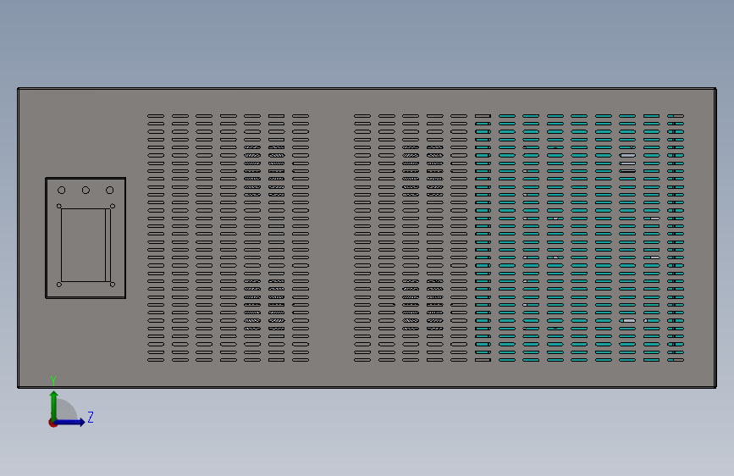Select the leftmost of the three large round holes
This screenshot has height=476, width=734.
click(x=61, y=191)
